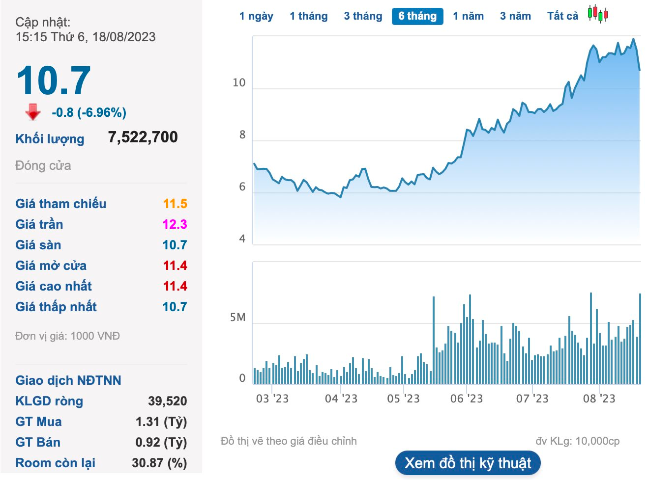The image size is (648, 480).
Task: Select the '3 tháng' time range tab
Action: point(363,16)
